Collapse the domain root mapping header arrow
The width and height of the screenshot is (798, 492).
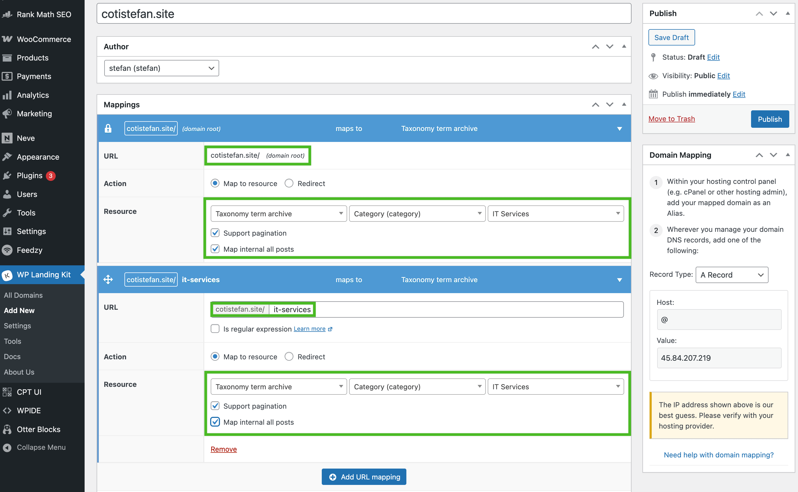(x=619, y=129)
